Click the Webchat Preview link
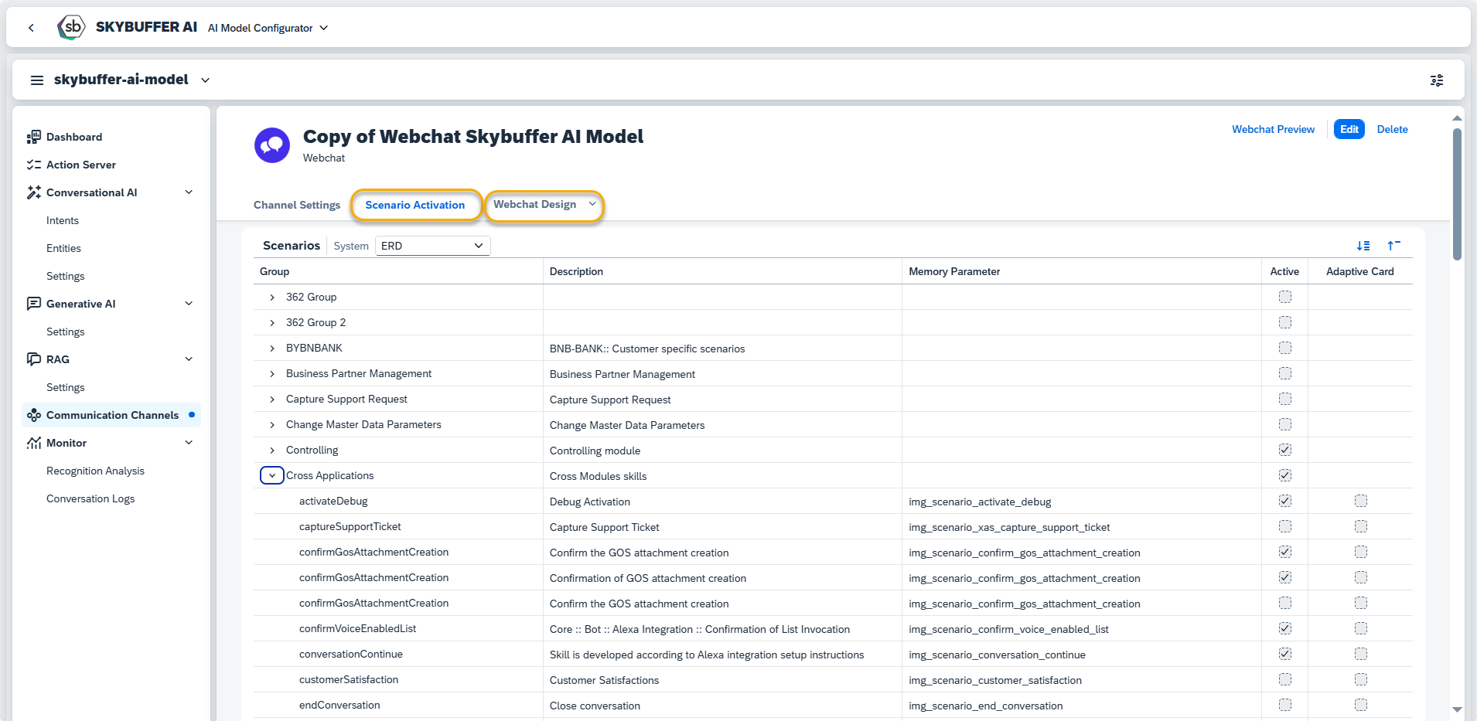1477x721 pixels. 1273,129
